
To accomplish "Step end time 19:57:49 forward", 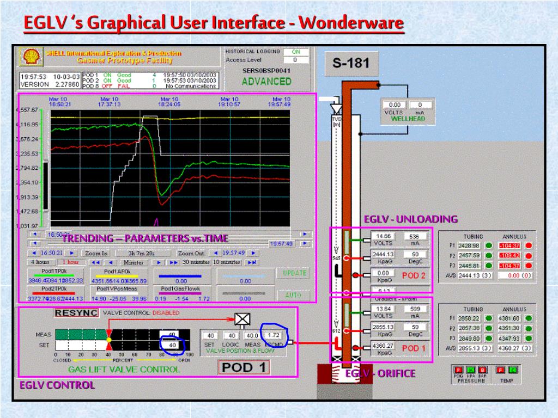I will click(253, 253).
